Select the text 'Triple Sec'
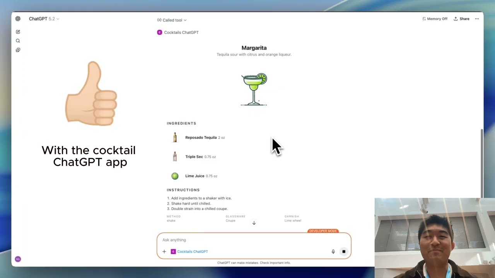Viewport: 495px width, 278px height. (194, 157)
